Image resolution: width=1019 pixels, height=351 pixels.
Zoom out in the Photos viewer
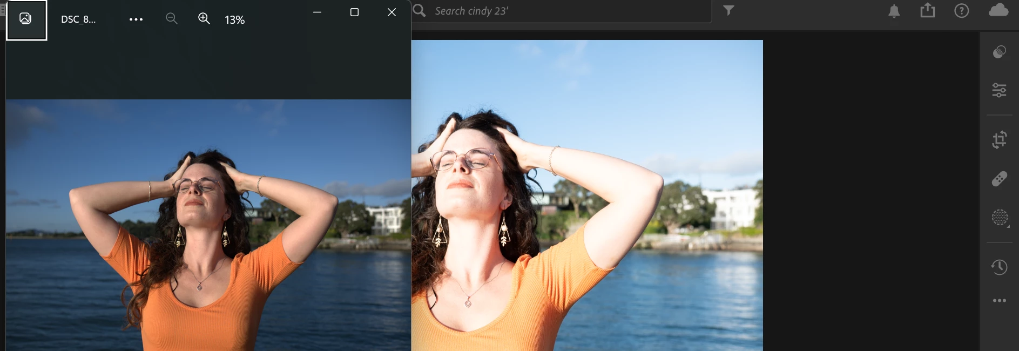pos(171,19)
